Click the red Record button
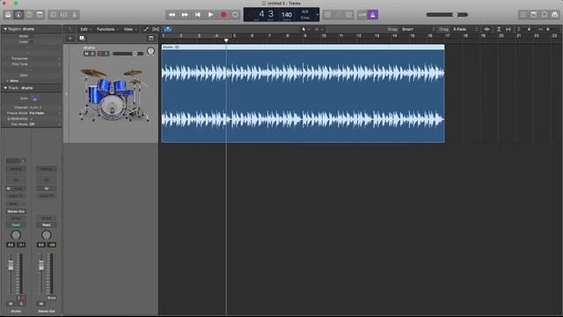Image resolution: width=563 pixels, height=317 pixels. pos(223,15)
